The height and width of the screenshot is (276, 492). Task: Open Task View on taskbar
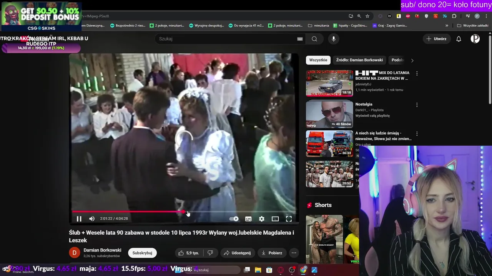click(x=247, y=270)
